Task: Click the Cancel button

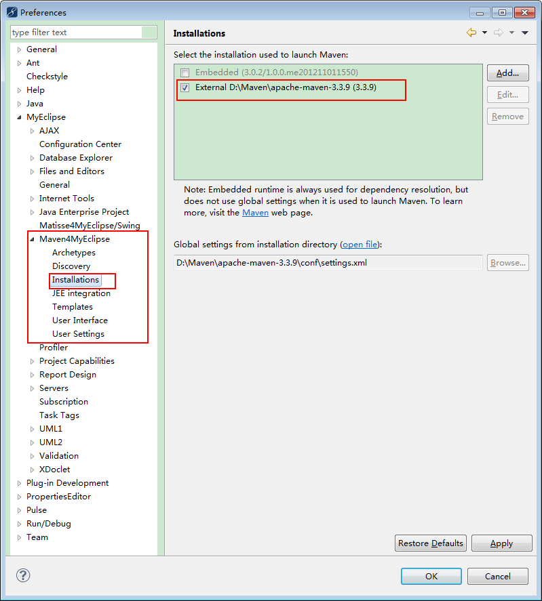Action: (x=498, y=576)
